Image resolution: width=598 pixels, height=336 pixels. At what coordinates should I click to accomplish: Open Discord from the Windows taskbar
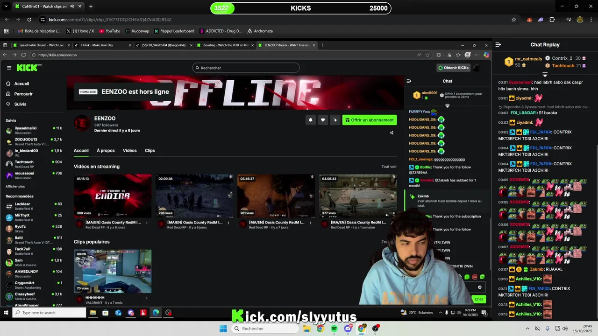[x=348, y=329]
